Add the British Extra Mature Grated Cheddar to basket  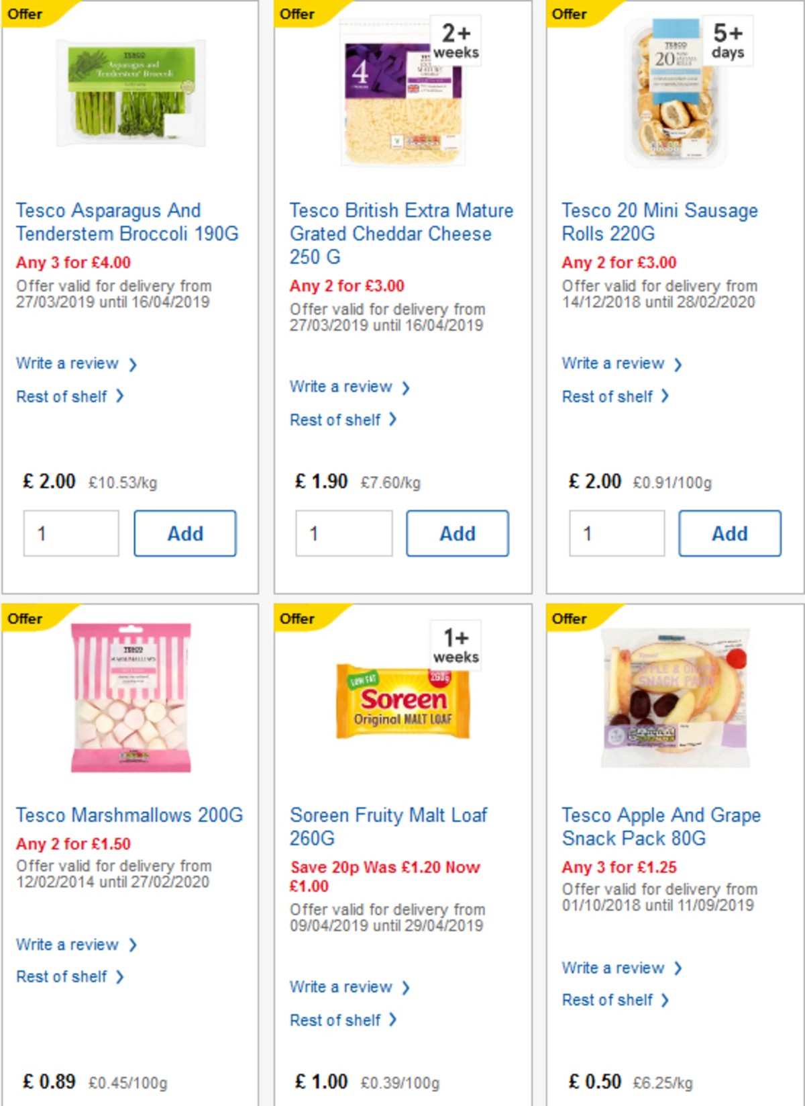click(458, 533)
